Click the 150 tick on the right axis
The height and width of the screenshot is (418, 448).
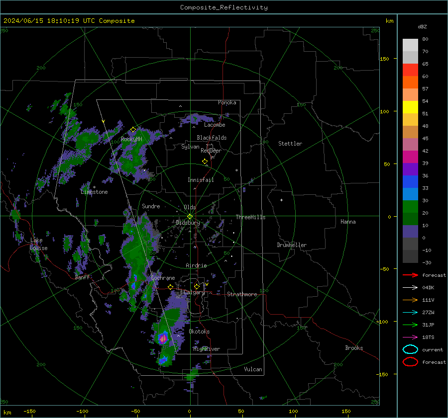click(x=384, y=59)
